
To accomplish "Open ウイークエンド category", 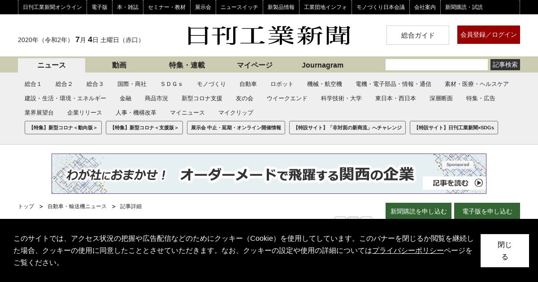I will click(287, 98).
